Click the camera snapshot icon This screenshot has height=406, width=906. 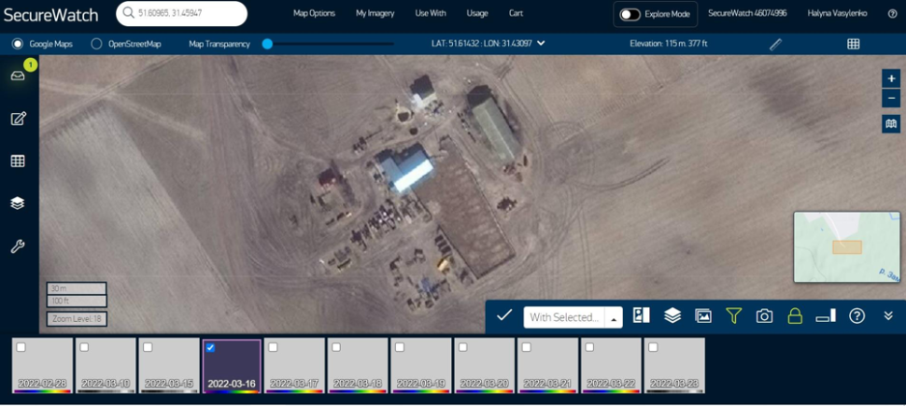point(764,316)
